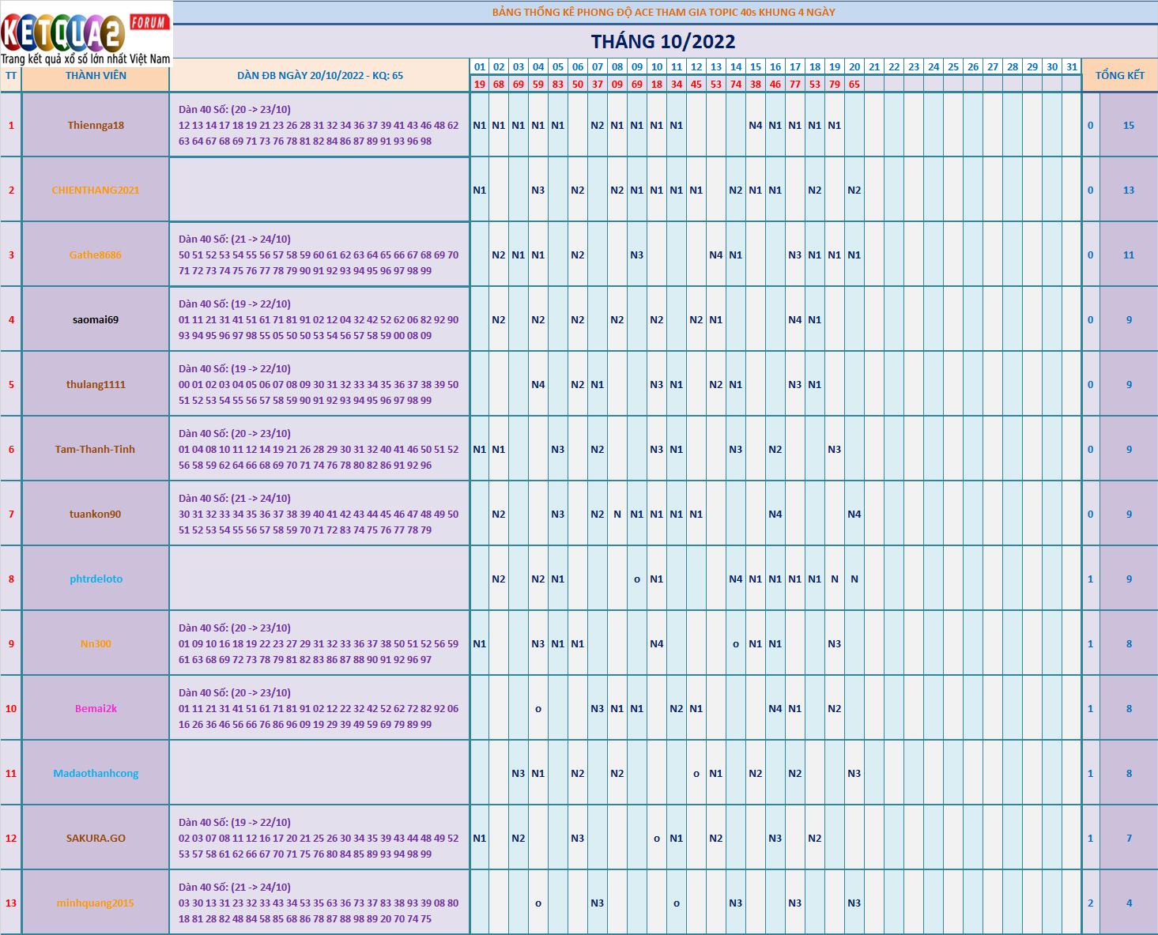Click the 'N4' cell in phtrdeloto's row
This screenshot has width=1158, height=935.
[736, 579]
